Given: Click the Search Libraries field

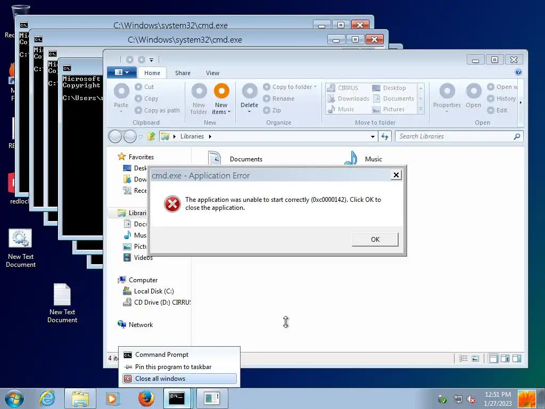Looking at the screenshot, I should click(x=459, y=136).
